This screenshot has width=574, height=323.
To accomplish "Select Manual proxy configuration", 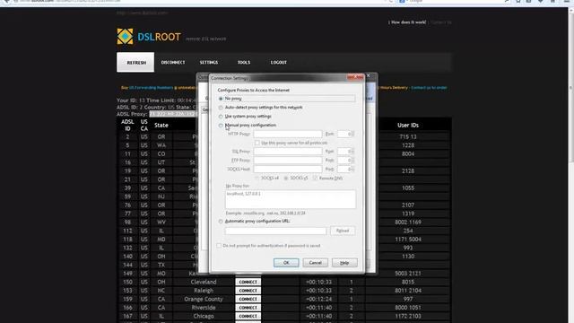I will pos(221,126).
